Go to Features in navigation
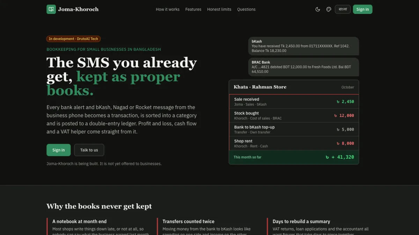The height and width of the screenshot is (235, 419). pos(193,9)
